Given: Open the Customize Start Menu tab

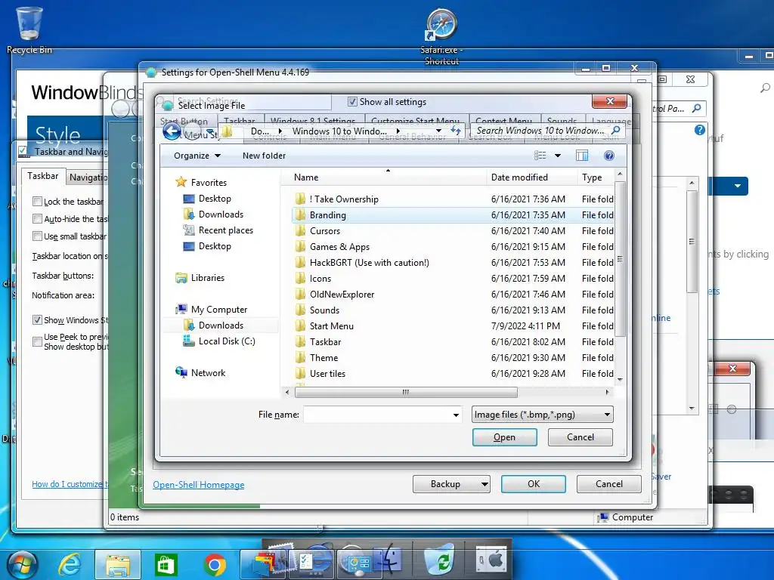Looking at the screenshot, I should coord(415,121).
